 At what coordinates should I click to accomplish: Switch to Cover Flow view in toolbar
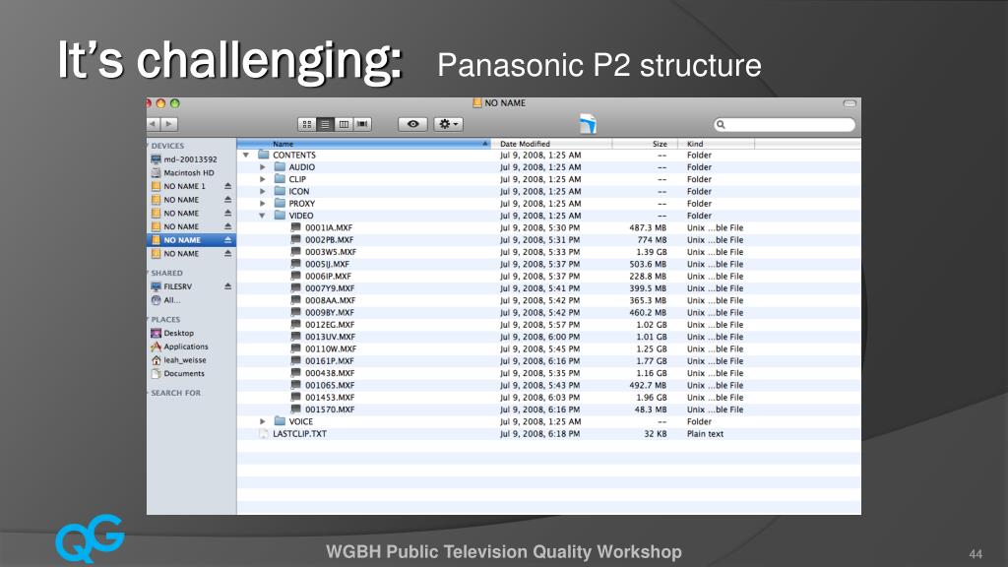pyautogui.click(x=362, y=124)
